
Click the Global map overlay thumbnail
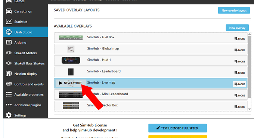71,49
